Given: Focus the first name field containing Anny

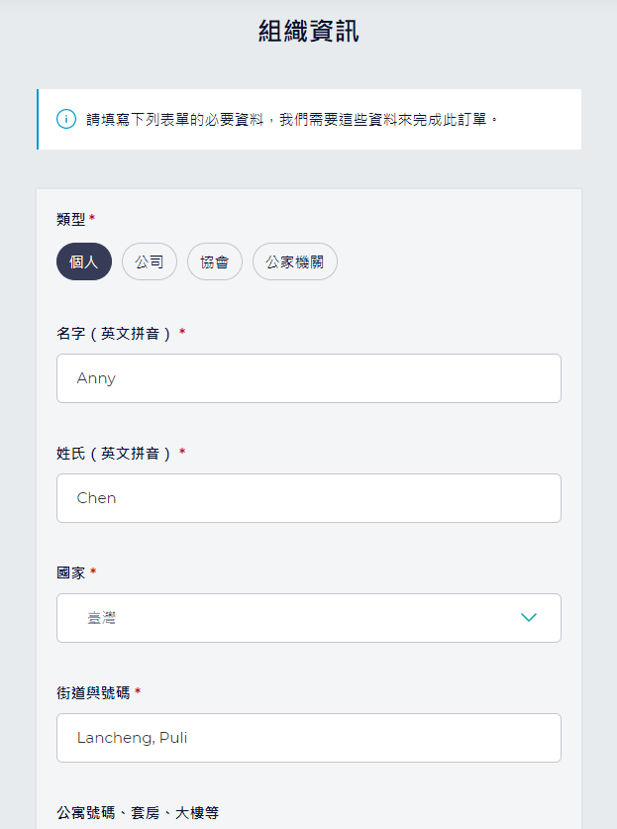Looking at the screenshot, I should [309, 378].
